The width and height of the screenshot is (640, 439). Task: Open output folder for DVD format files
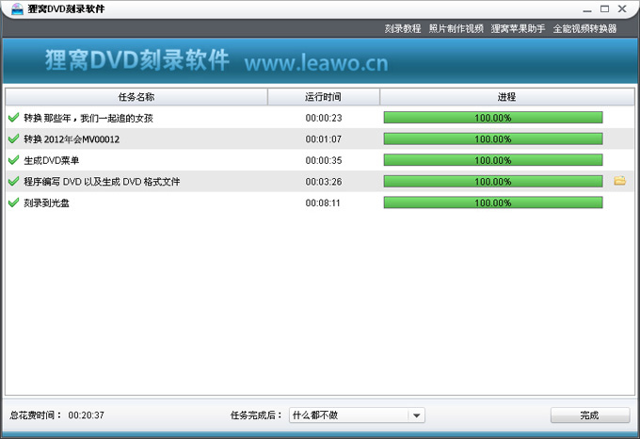(619, 181)
